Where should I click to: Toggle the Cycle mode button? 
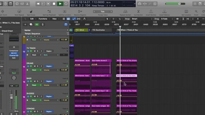click(x=66, y=4)
